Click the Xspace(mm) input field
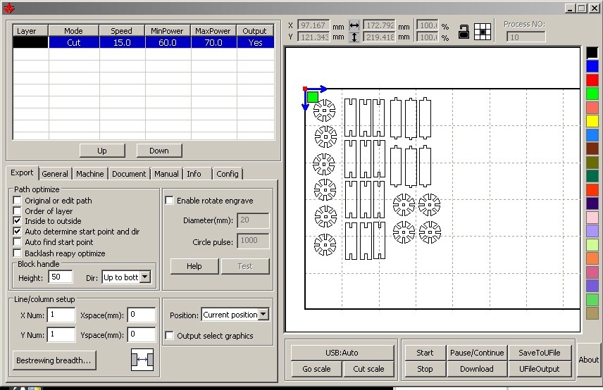Screen dimensions: 603x390 click(142, 315)
